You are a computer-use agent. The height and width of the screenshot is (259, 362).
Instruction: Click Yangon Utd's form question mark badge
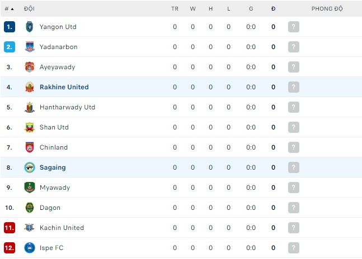point(294,27)
